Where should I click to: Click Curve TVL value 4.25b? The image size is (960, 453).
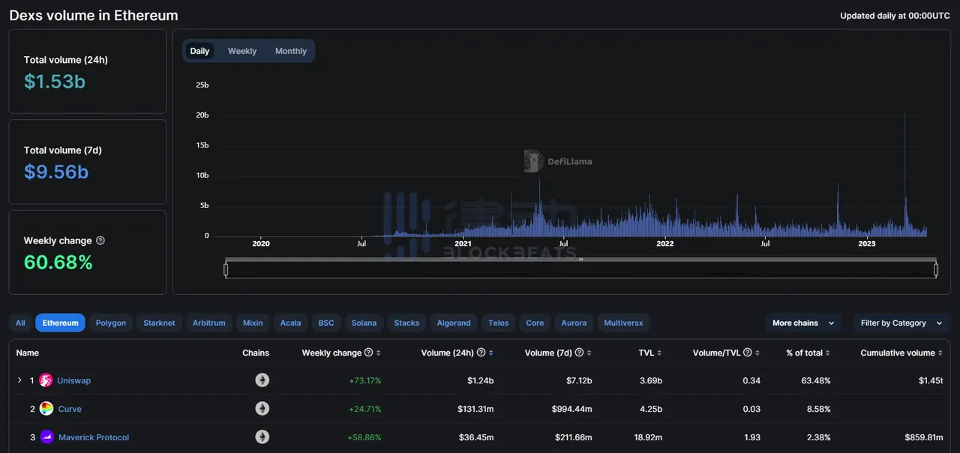click(x=650, y=409)
